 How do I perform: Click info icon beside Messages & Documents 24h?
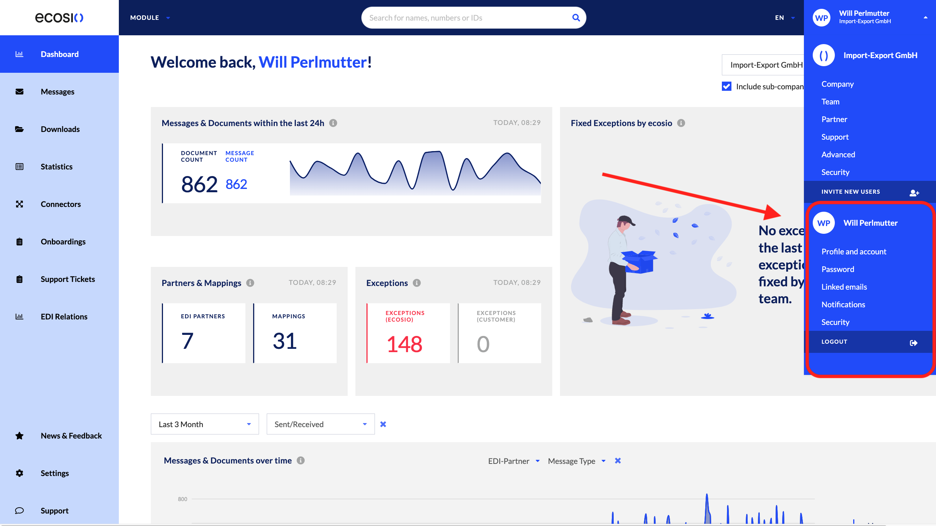pos(333,123)
